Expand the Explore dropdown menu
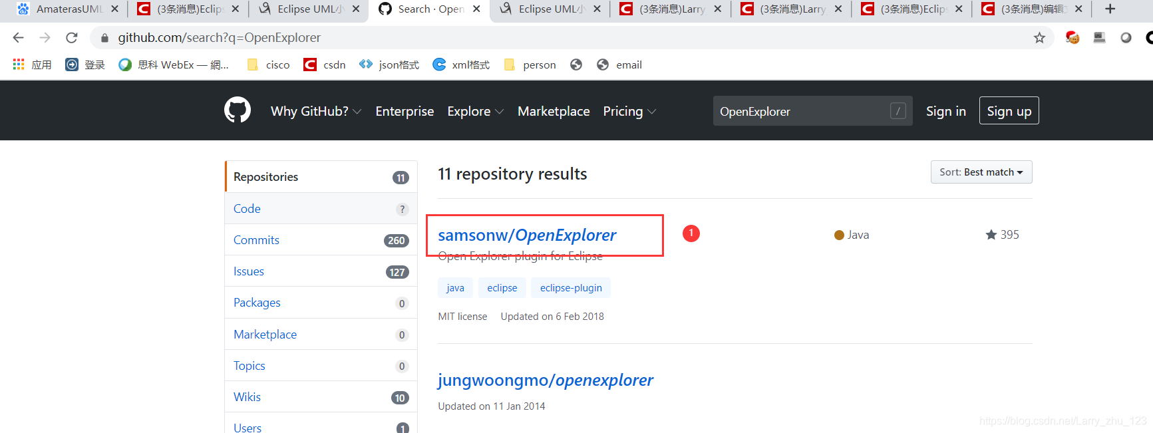Screen dimensions: 1153x433 [x=476, y=111]
